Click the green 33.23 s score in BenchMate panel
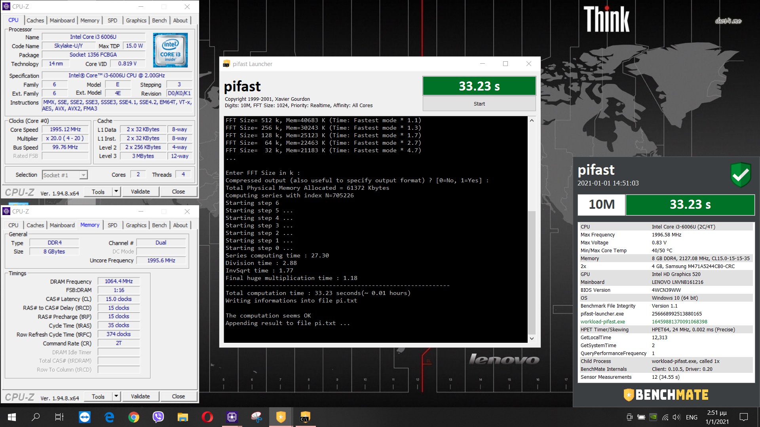 [690, 205]
